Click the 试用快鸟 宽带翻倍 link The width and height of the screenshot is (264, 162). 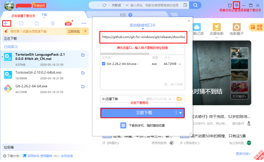pos(40,156)
